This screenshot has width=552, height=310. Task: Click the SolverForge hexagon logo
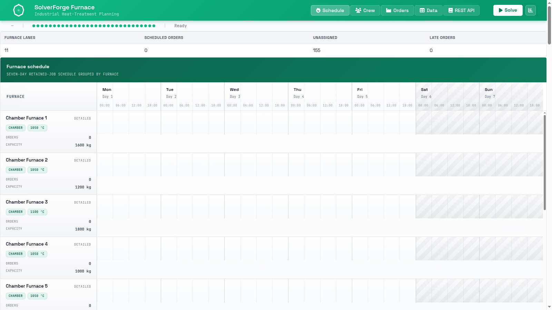tap(19, 10)
